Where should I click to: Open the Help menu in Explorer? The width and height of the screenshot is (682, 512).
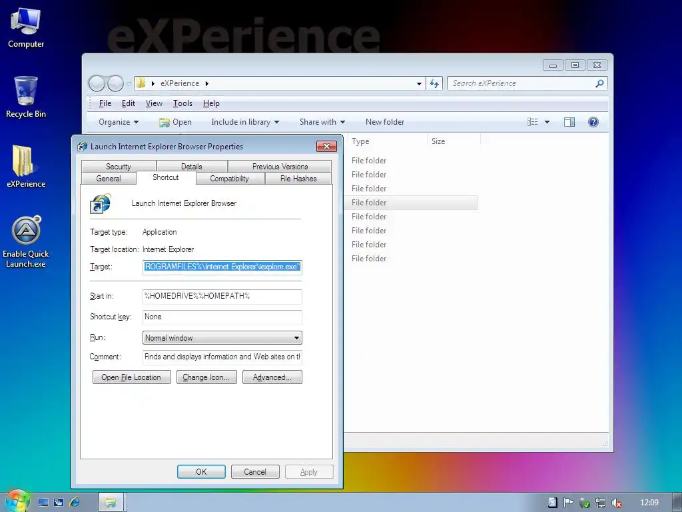[x=211, y=103]
